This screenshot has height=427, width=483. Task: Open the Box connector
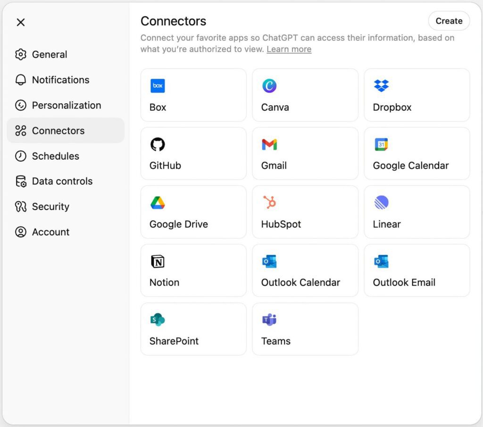tap(193, 95)
